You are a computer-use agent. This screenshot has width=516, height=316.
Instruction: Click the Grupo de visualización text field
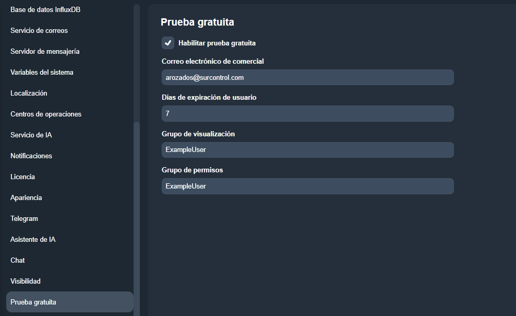(307, 150)
